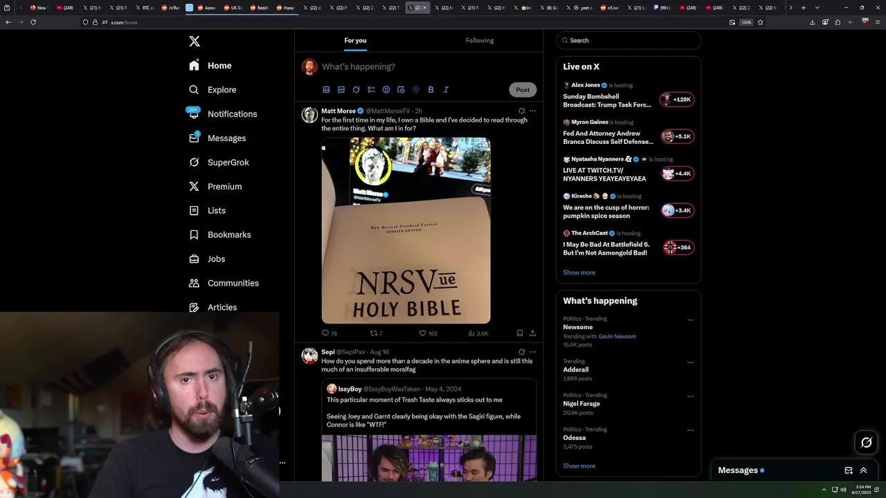Bookmark this page star icon
Viewport: 886px width, 498px height.
point(760,22)
